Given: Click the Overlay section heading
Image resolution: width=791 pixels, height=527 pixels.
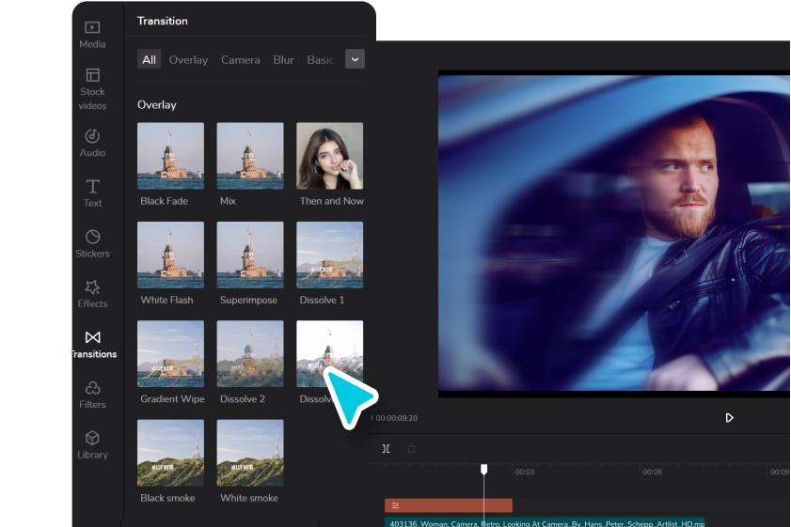Looking at the screenshot, I should tap(157, 105).
